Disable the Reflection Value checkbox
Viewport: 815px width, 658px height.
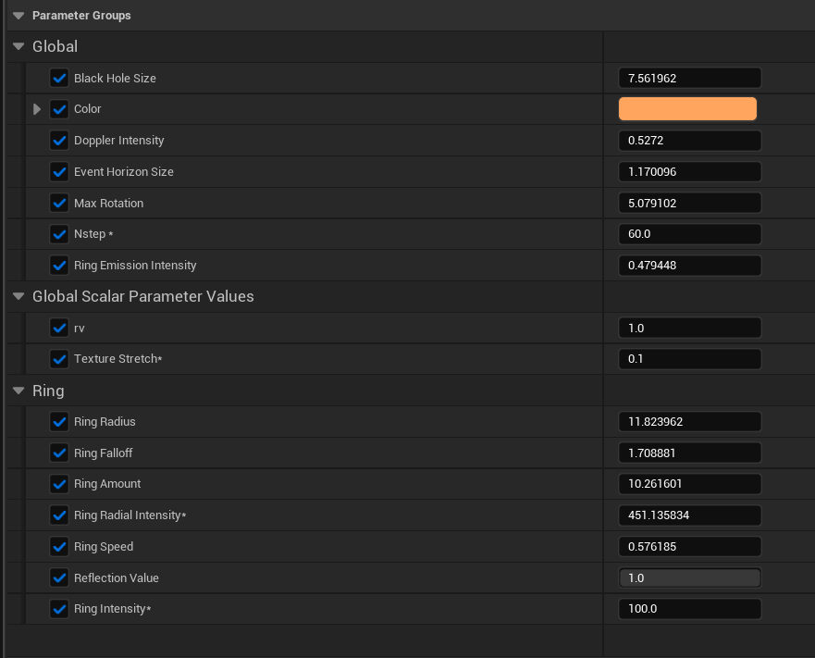[x=59, y=577]
